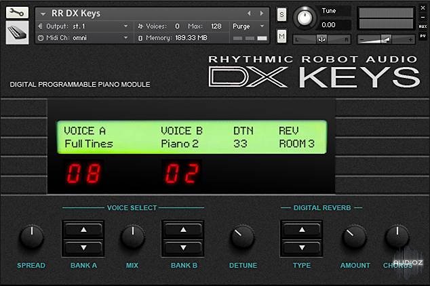Click Bank B down arrow button

tap(183, 247)
